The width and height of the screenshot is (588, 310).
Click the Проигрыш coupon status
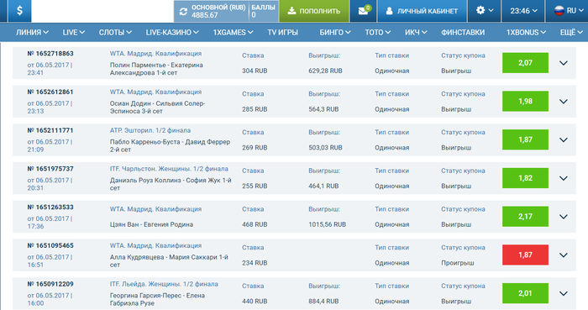tap(458, 263)
